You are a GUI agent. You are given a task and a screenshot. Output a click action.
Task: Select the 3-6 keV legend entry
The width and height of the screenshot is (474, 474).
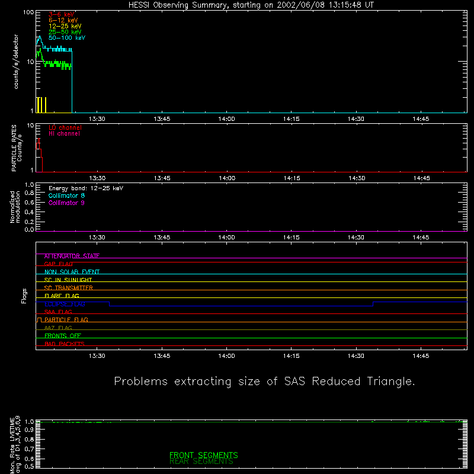(x=61, y=14)
